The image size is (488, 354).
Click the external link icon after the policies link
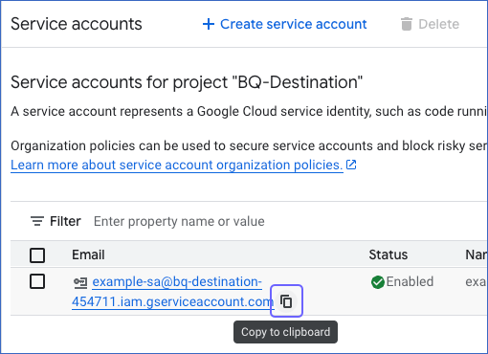[351, 165]
